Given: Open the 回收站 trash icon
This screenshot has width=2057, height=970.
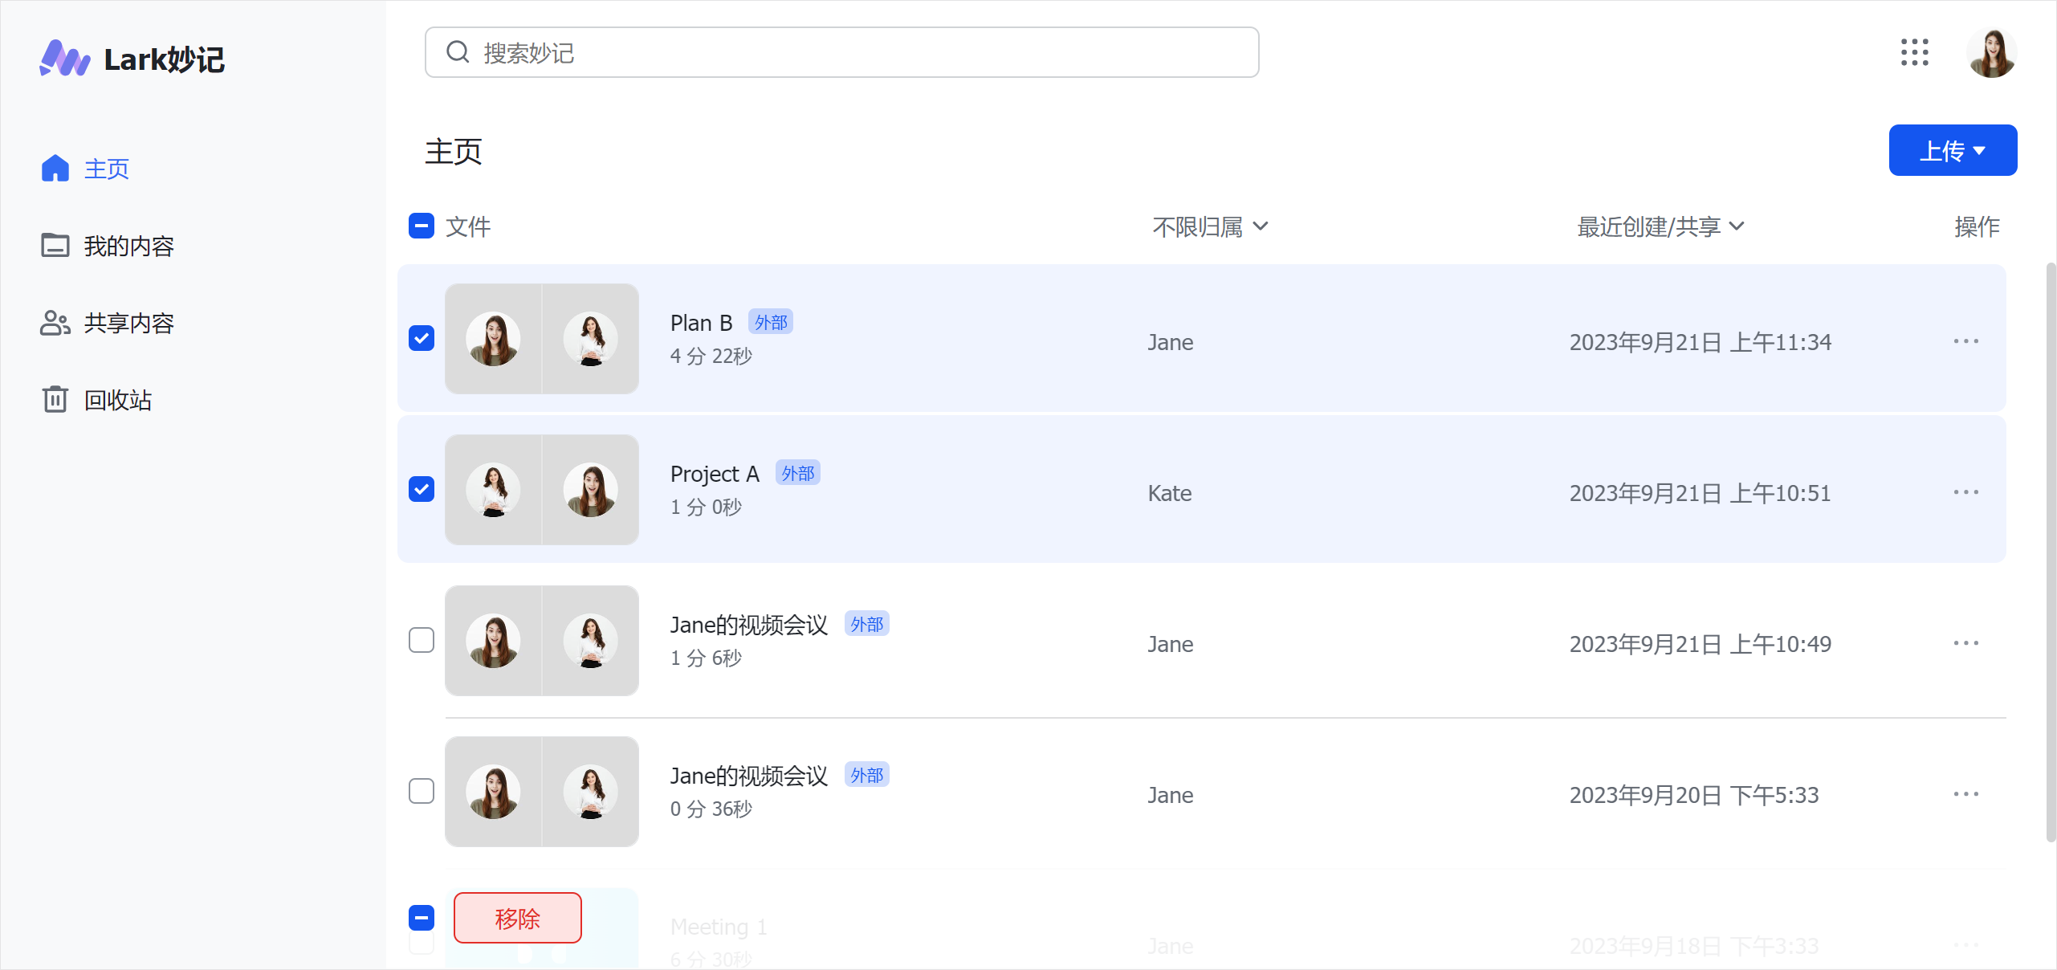Looking at the screenshot, I should pyautogui.click(x=55, y=399).
